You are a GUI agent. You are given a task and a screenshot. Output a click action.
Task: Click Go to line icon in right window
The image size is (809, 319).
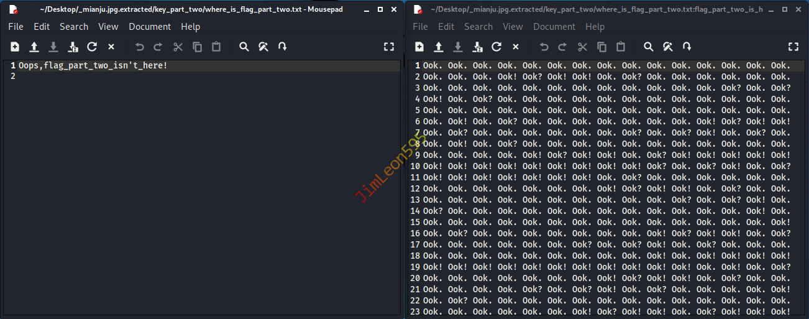[x=687, y=47]
